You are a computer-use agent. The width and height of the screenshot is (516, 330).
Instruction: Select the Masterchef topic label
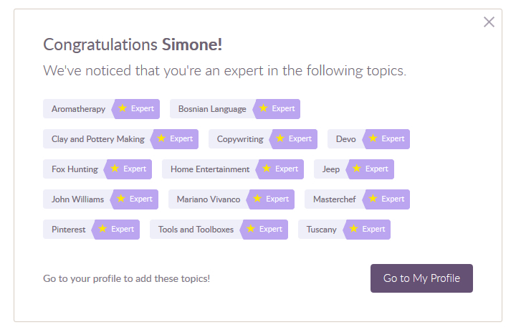(x=334, y=199)
